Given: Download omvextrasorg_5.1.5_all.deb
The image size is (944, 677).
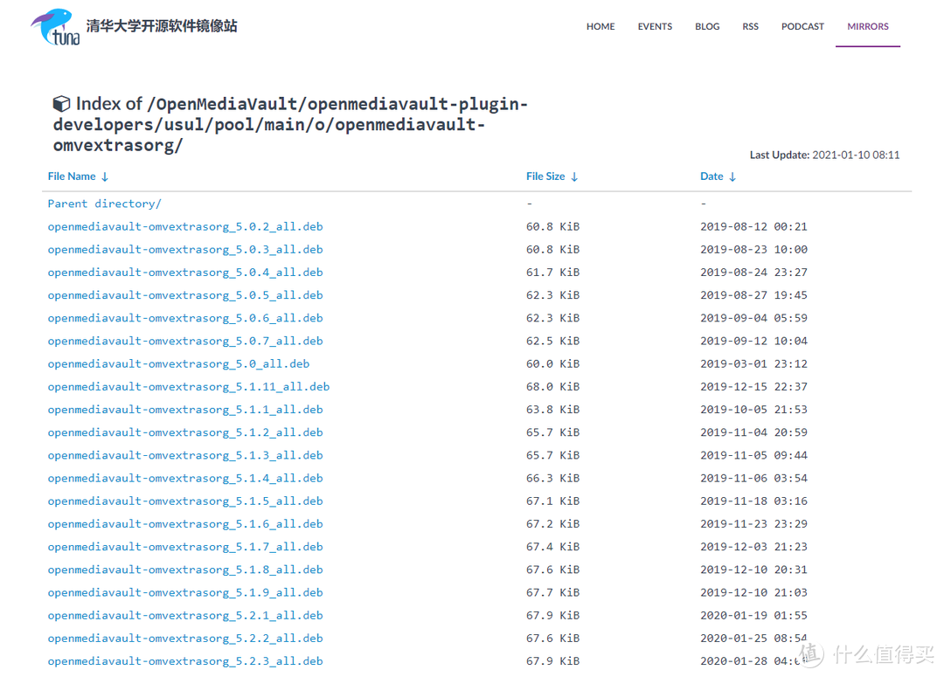Looking at the screenshot, I should [185, 501].
